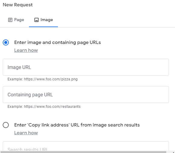Click the Page tab document icon
The width and height of the screenshot is (175, 153).
coord(10,20)
